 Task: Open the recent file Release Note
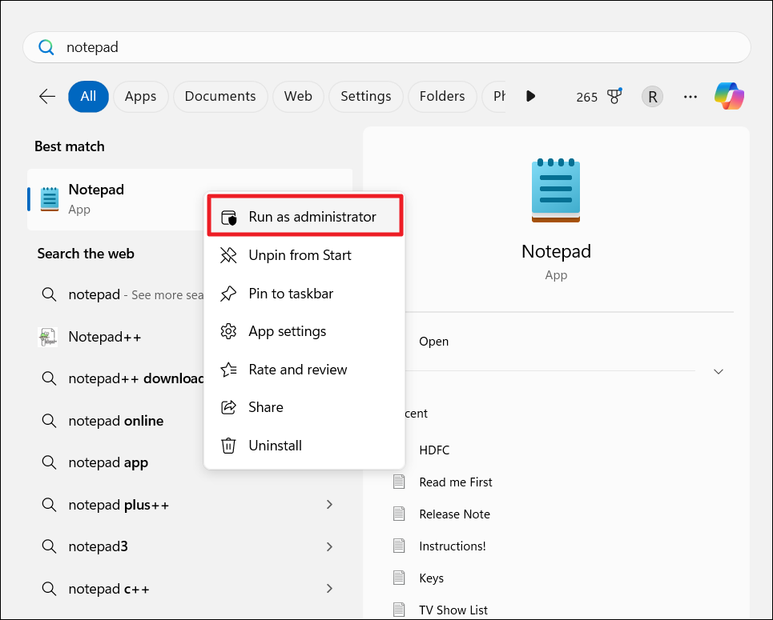(x=454, y=514)
